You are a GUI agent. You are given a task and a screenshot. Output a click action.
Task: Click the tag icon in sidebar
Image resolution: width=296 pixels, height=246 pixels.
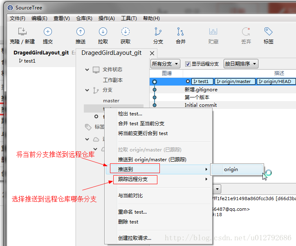tap(88, 127)
